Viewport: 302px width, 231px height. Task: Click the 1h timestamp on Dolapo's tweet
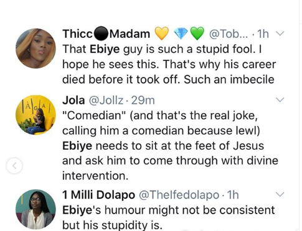(233, 195)
